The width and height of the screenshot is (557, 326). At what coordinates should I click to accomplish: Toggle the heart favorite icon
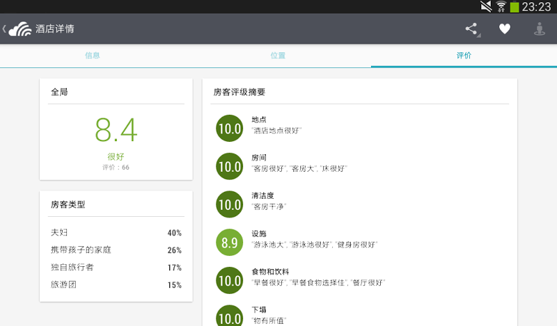504,28
